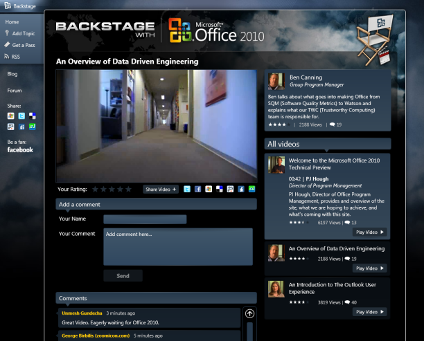Give the video a two-star rating
Image resolution: width=424 pixels, height=341 pixels.
tap(103, 190)
